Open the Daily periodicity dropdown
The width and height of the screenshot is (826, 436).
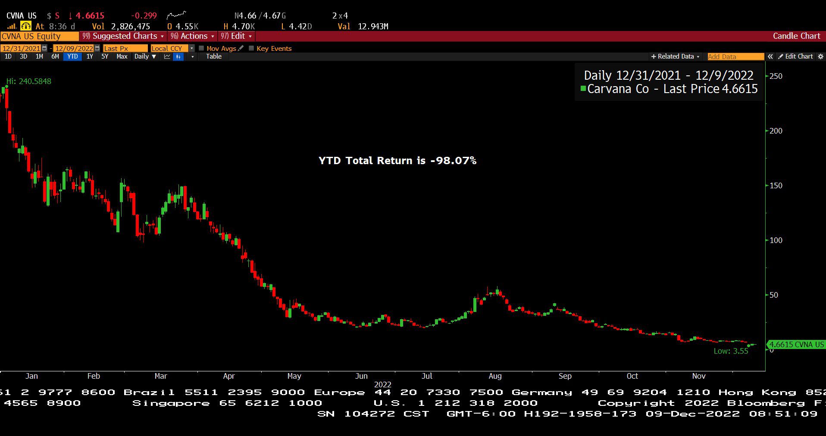pyautogui.click(x=145, y=56)
